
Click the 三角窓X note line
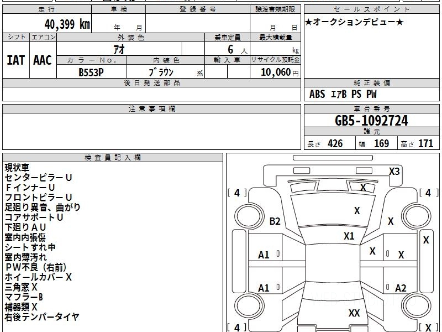click(x=21, y=287)
